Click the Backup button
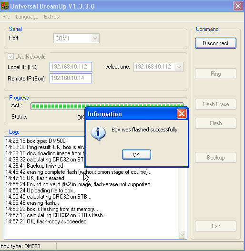Viewport: 245px width, 251px height. (215, 158)
